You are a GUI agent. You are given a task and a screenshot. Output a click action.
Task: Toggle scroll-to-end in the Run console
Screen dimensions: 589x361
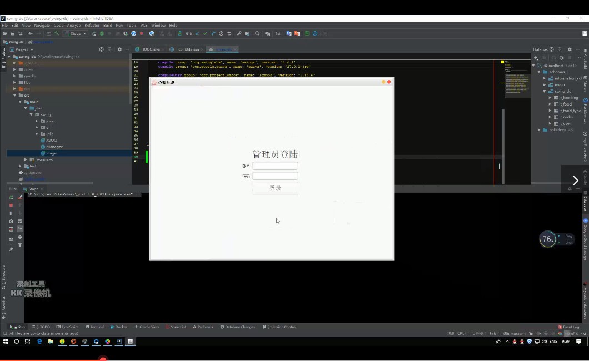pyautogui.click(x=20, y=229)
